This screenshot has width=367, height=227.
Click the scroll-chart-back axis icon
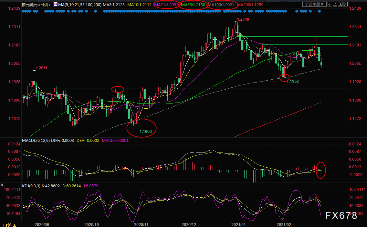tap(335, 4)
